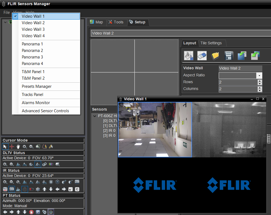Click the zoom in icon under DLTV Status
The height and width of the screenshot is (215, 271).
5,164
